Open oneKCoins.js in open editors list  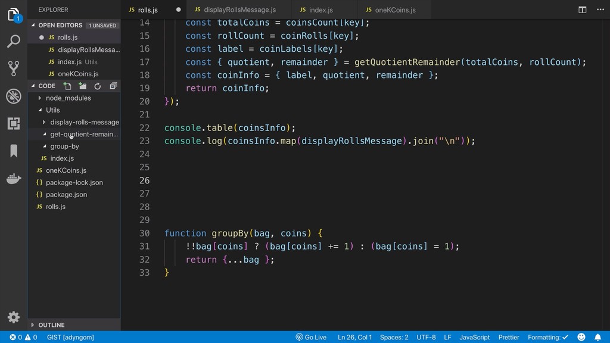coord(74,73)
